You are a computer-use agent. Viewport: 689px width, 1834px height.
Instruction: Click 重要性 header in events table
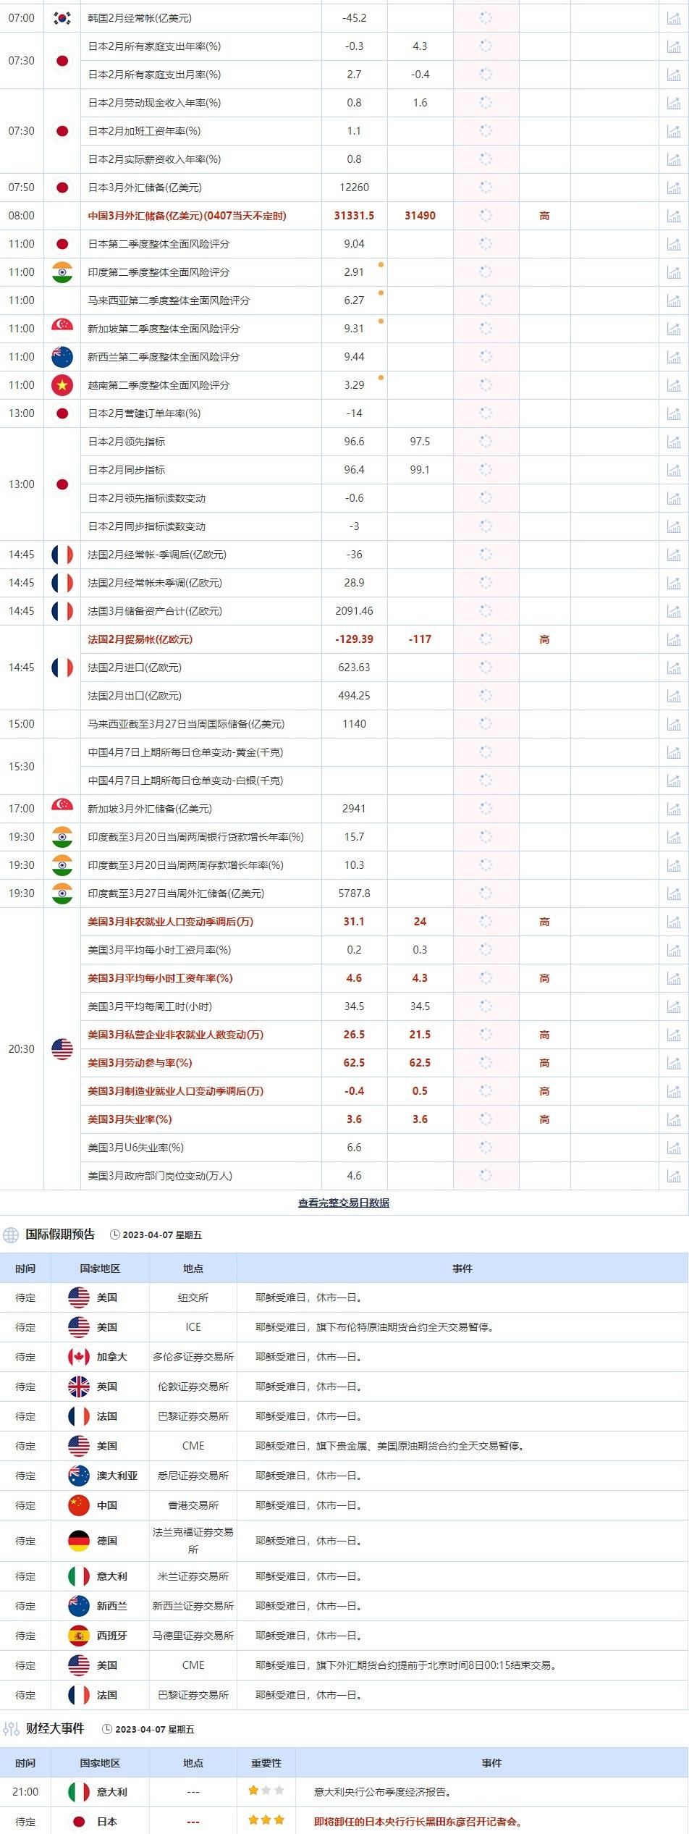point(266,1763)
